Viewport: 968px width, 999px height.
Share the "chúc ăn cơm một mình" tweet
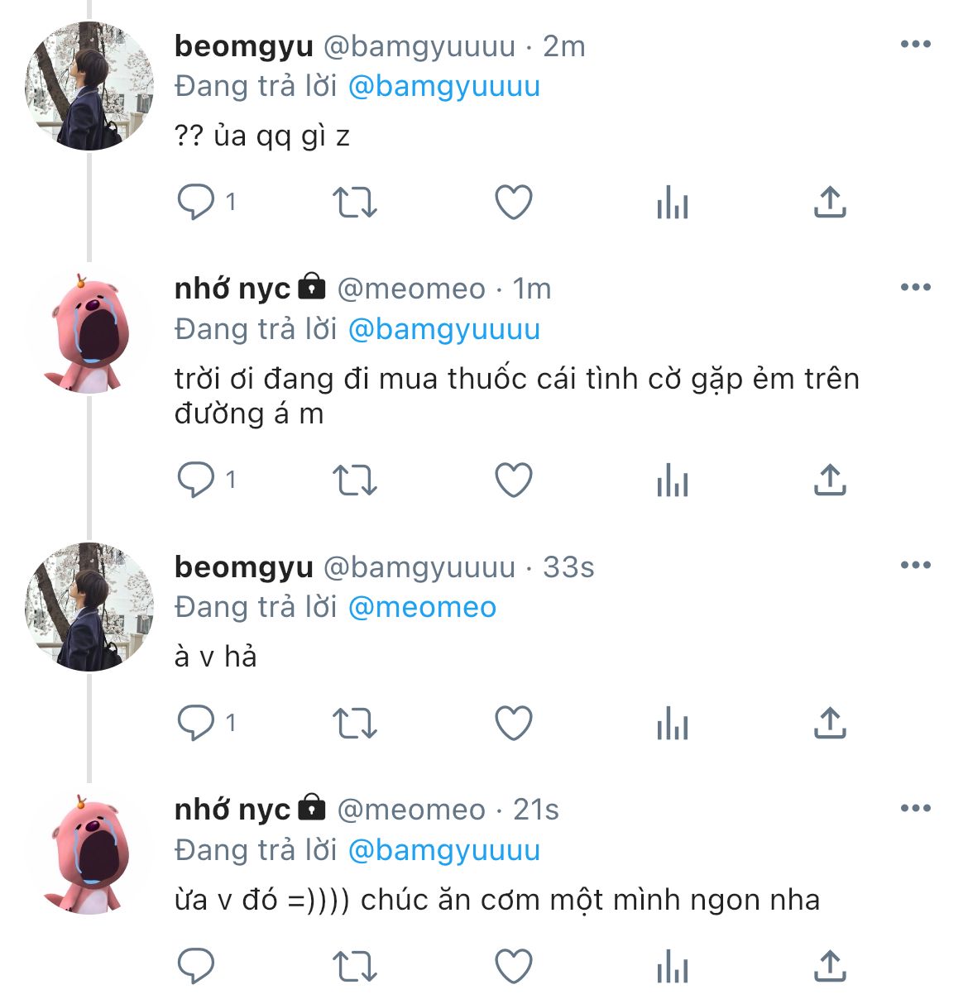(830, 966)
